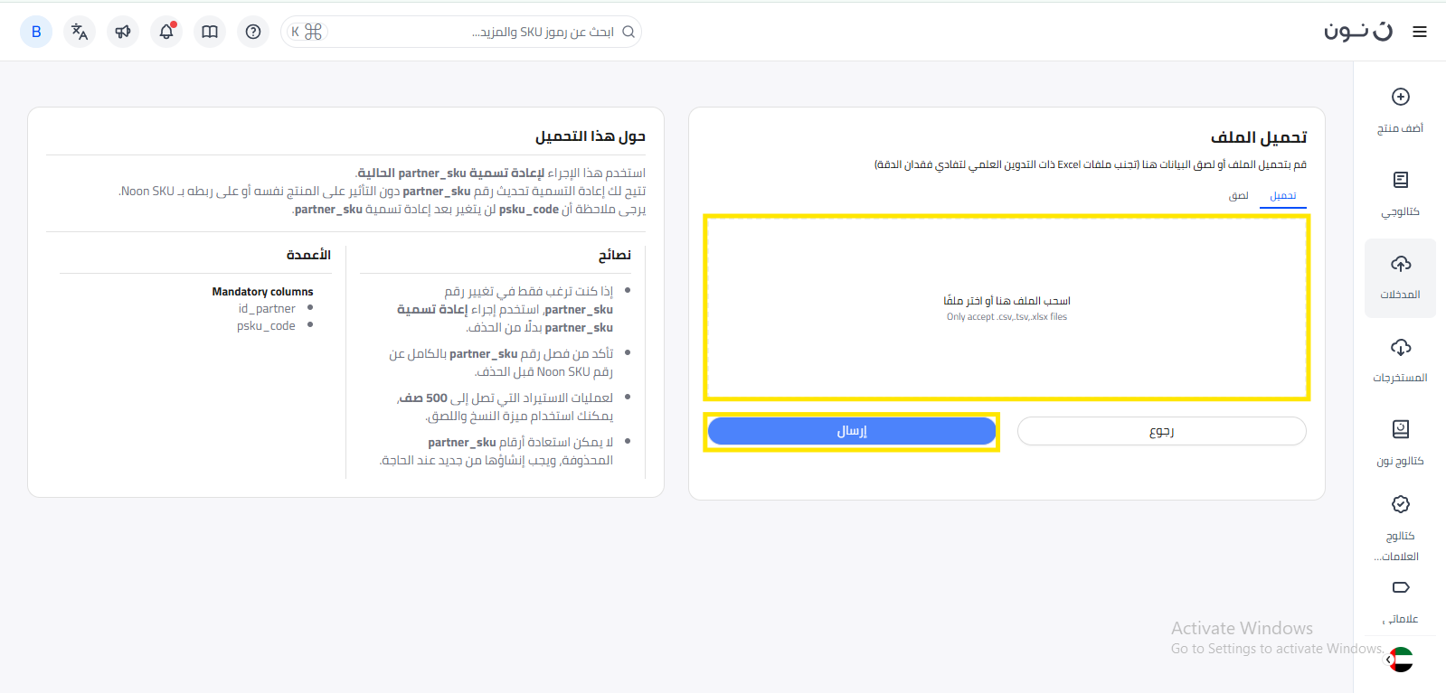Click the id_partner column name

(267, 309)
